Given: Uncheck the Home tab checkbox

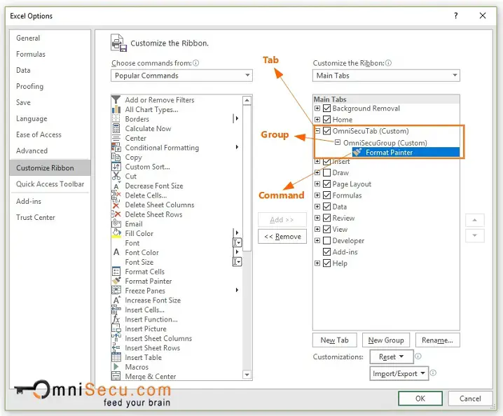Looking at the screenshot, I should 326,120.
